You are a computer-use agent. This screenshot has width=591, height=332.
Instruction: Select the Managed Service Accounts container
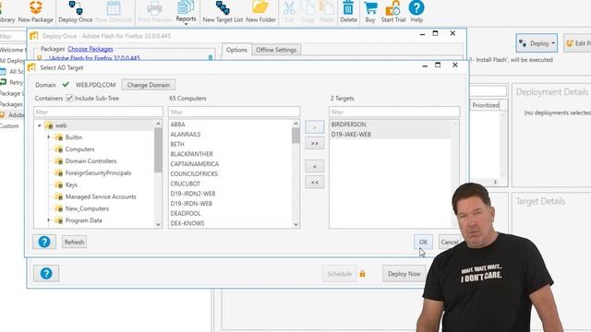pyautogui.click(x=101, y=196)
